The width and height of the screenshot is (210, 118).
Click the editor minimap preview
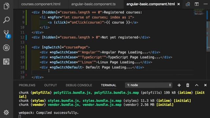point(199,12)
